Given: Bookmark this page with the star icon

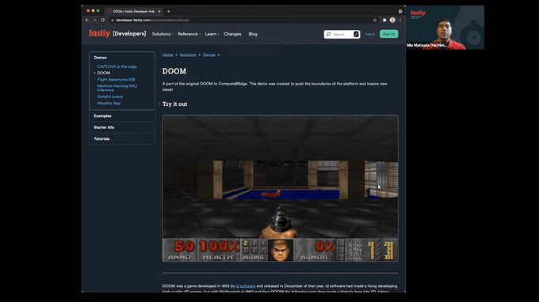Looking at the screenshot, I should [375, 20].
